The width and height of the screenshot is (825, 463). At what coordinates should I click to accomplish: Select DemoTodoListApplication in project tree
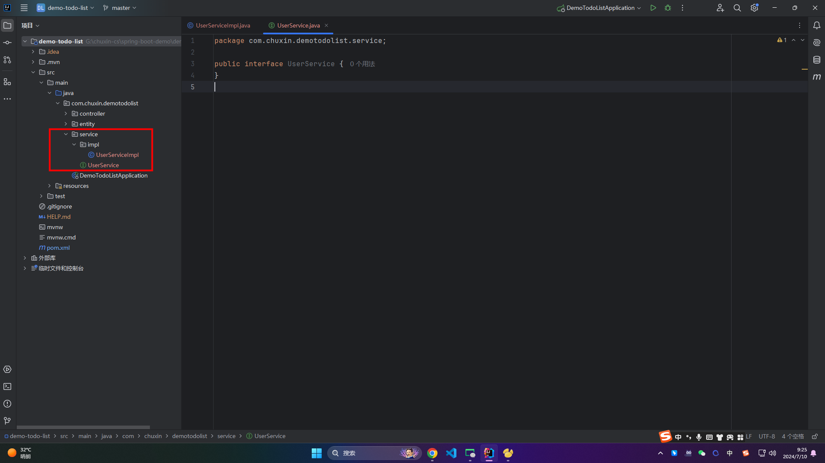click(x=113, y=175)
